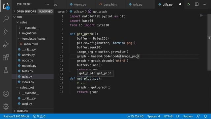Click the feedback icon in status bar
211x119 pixels.
pyautogui.click(x=198, y=116)
